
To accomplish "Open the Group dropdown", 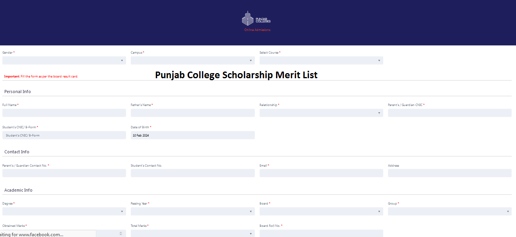I will click(x=449, y=211).
